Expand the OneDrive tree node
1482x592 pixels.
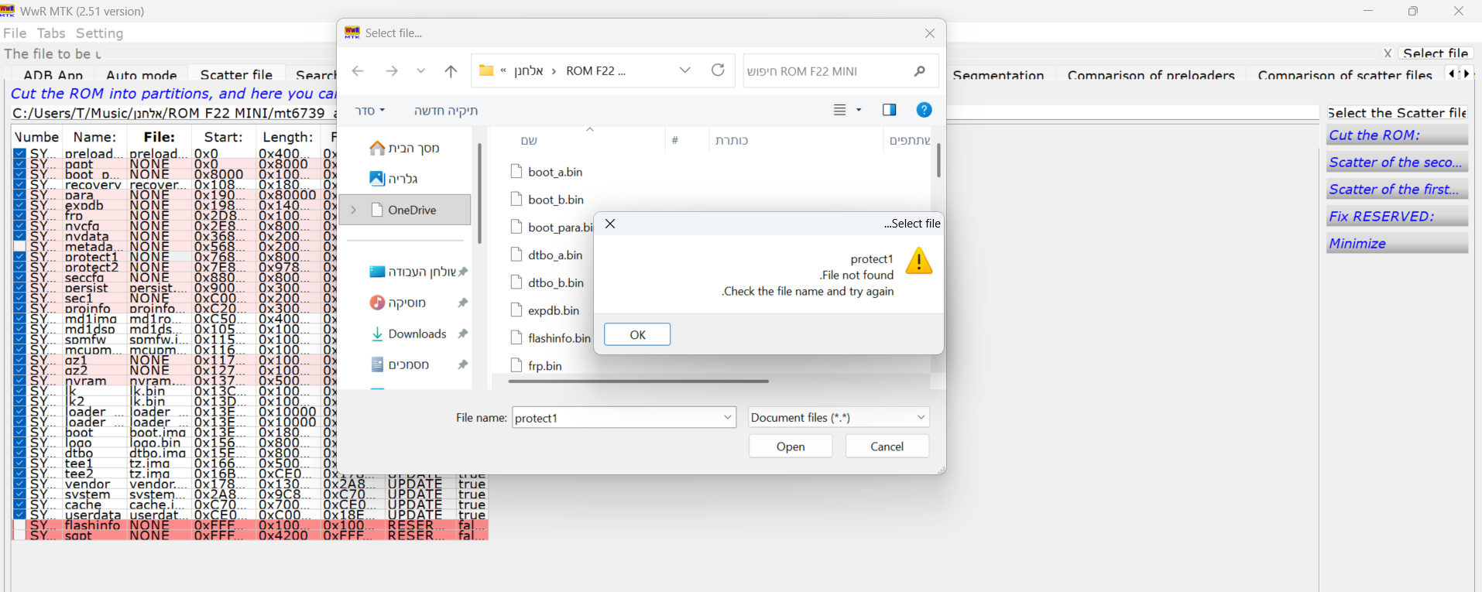tap(354, 210)
